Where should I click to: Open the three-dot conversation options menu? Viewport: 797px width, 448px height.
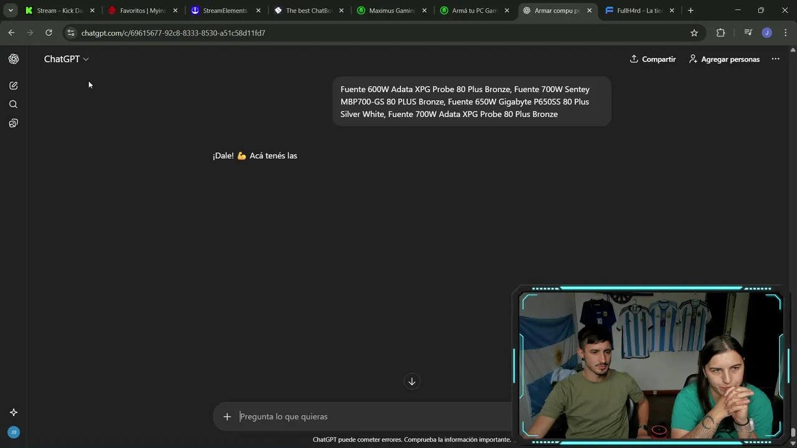coord(775,59)
